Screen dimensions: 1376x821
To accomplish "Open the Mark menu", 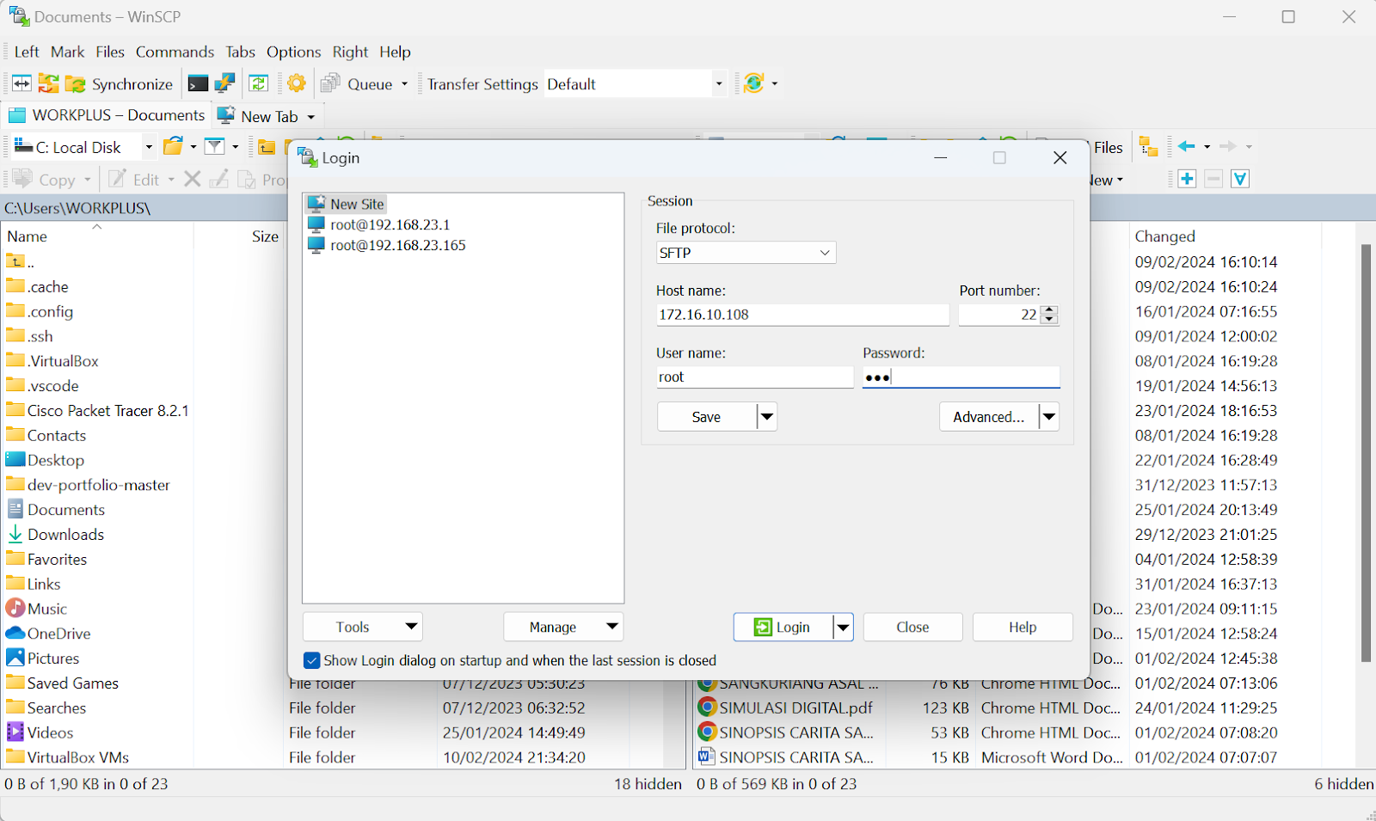I will point(67,52).
